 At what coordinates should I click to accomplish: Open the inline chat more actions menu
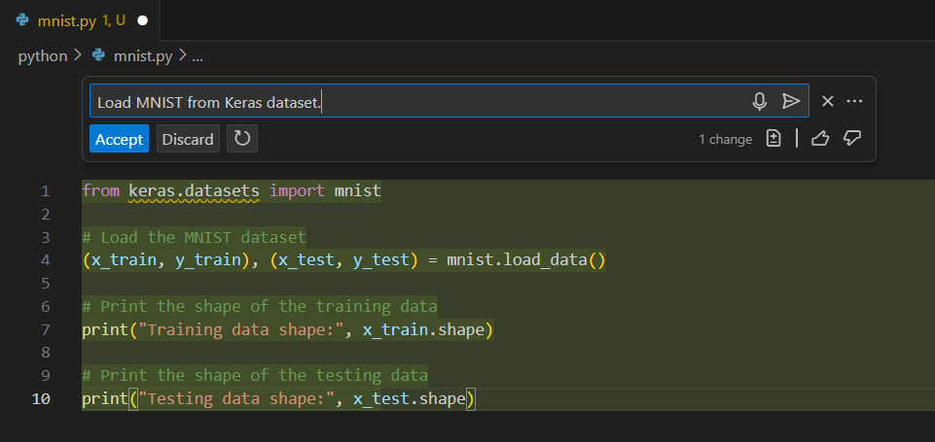pos(855,101)
